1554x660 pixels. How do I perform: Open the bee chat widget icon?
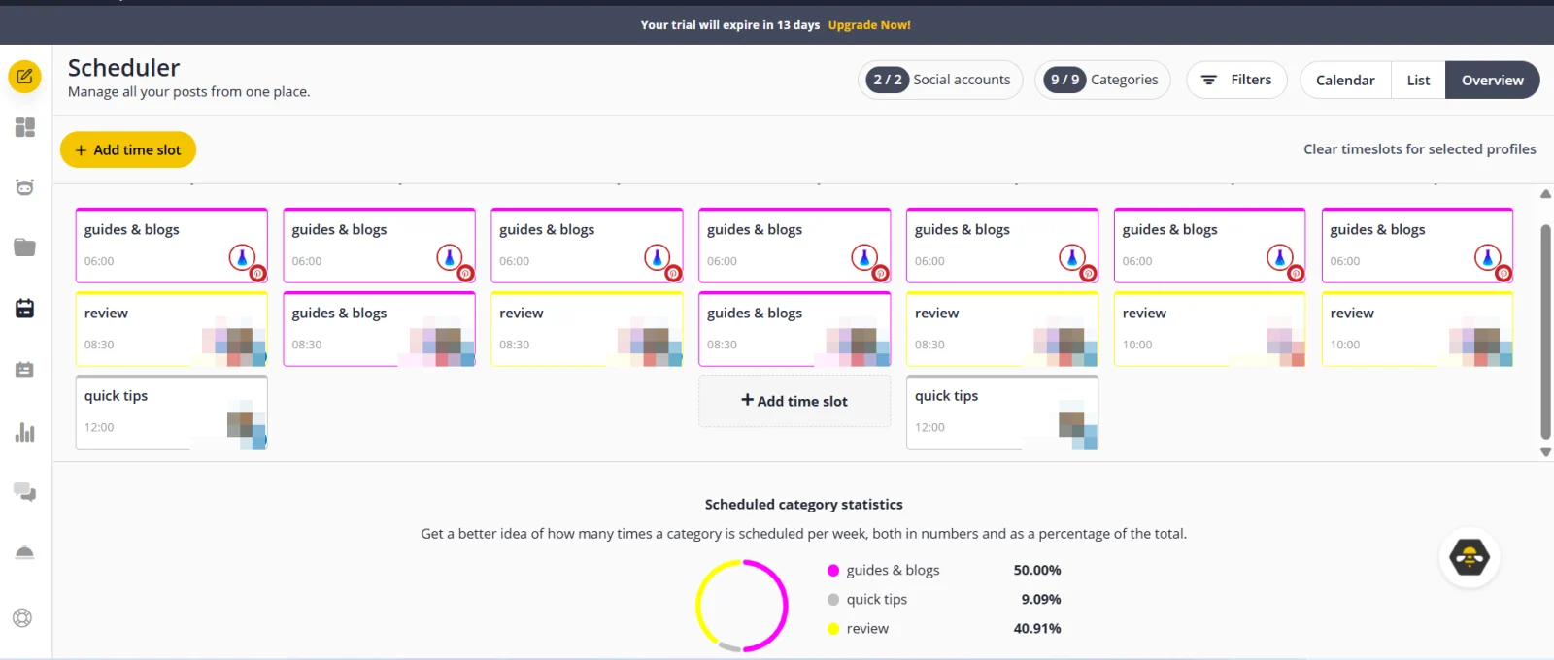(1470, 557)
